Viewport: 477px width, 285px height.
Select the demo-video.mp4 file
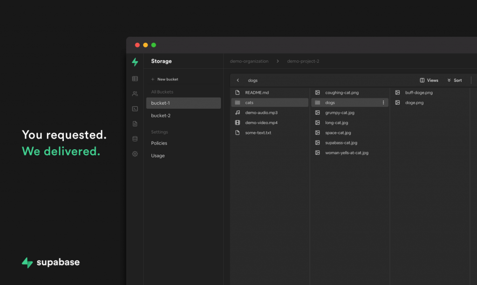[261, 123]
